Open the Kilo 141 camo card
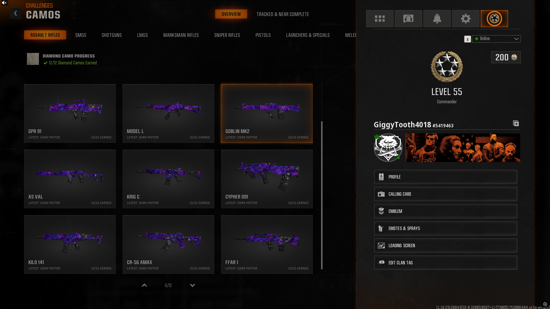The image size is (550, 309). coord(70,244)
